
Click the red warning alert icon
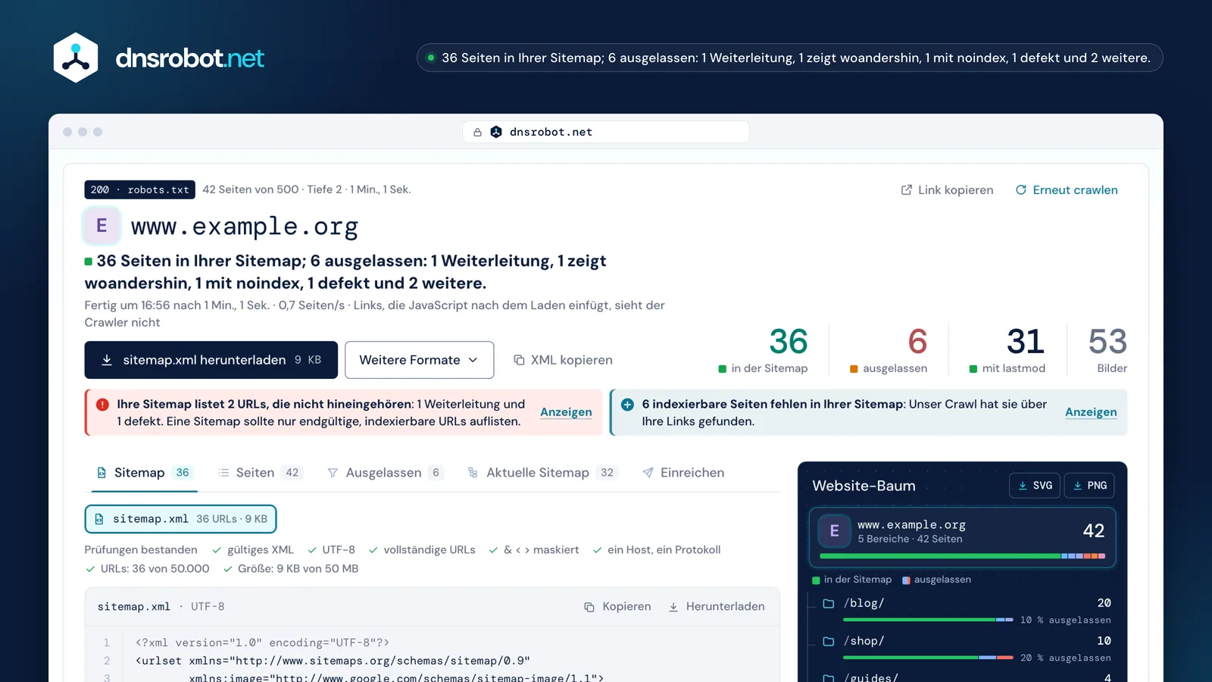102,405
